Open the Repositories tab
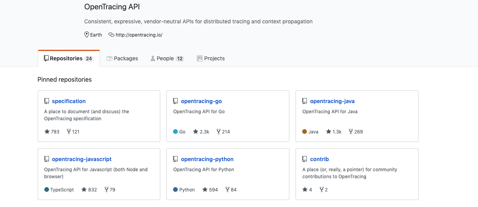The height and width of the screenshot is (207, 478). pyautogui.click(x=68, y=58)
